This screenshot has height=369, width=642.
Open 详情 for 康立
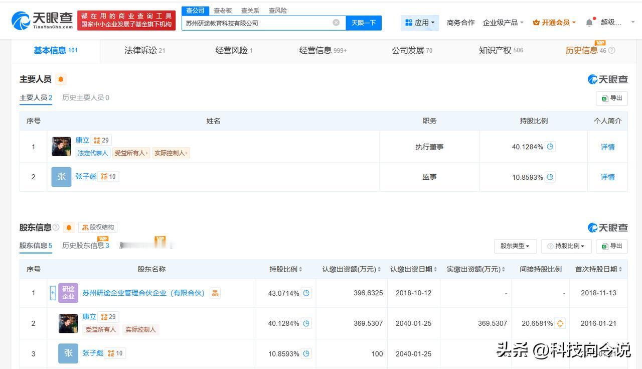pos(607,147)
